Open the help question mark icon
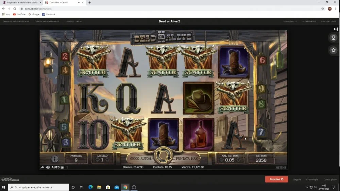Screen dimensions: 340x191 tap(67, 167)
